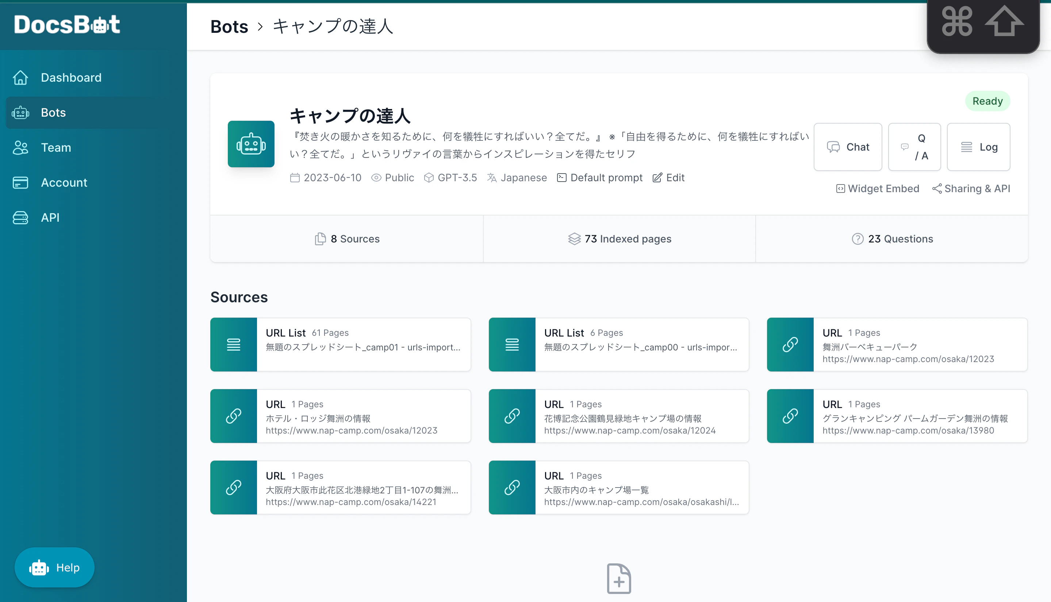Click the Bots breadcrumb link
The height and width of the screenshot is (602, 1051).
[229, 27]
